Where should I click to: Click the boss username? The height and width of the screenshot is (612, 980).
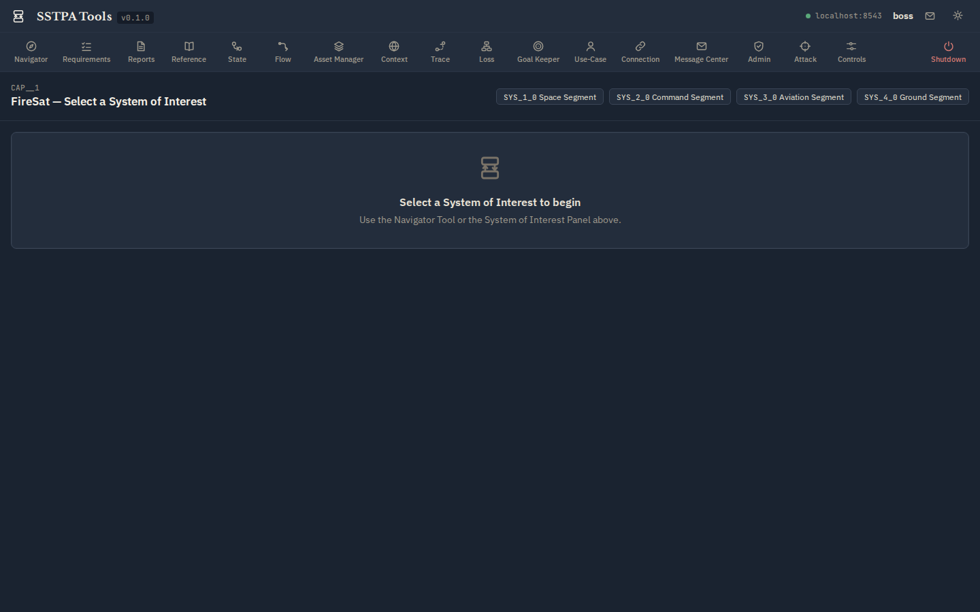[902, 16]
